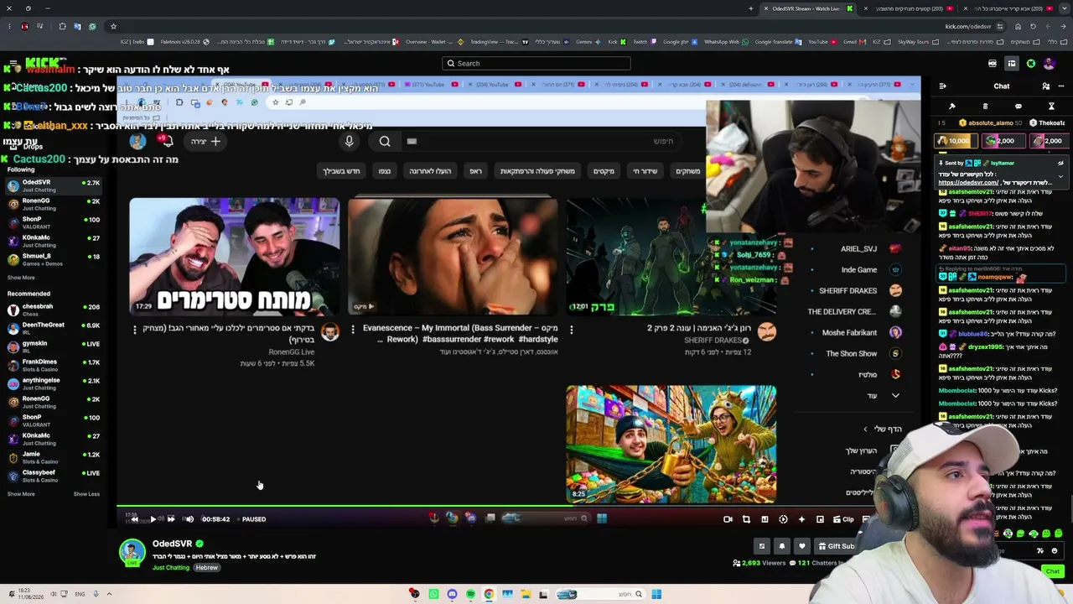The image size is (1073, 604).
Task: Click Show More under Following list
Action: click(21, 278)
